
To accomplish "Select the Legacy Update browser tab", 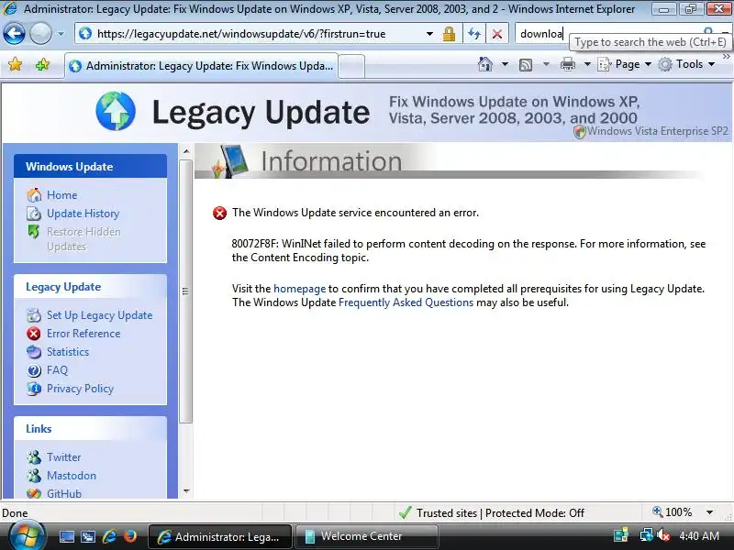I will tap(201, 66).
